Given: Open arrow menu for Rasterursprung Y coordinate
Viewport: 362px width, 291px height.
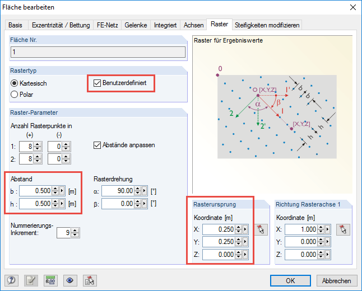Looking at the screenshot, I should (x=245, y=242).
